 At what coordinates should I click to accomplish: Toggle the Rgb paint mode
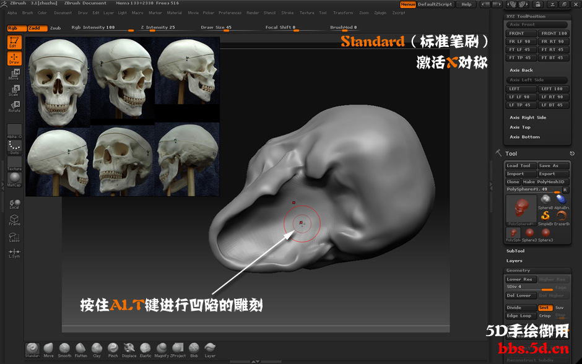17,28
